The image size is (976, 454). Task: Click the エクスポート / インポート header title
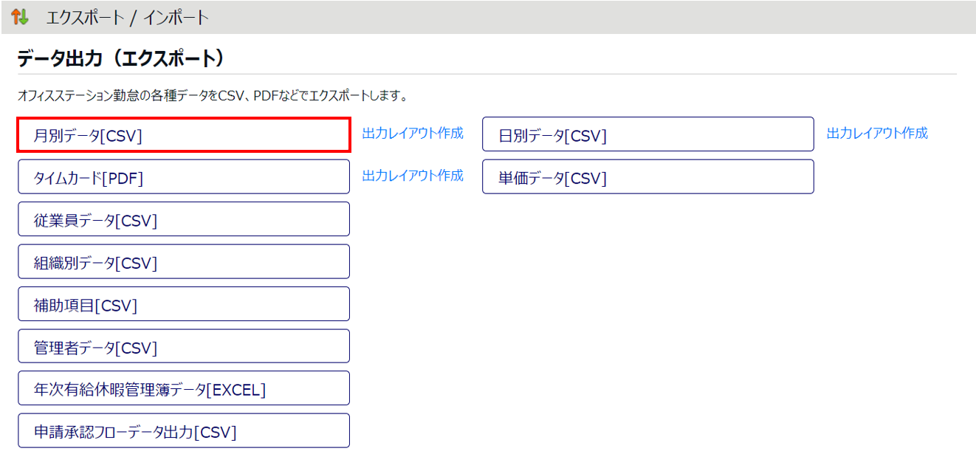coord(128,18)
